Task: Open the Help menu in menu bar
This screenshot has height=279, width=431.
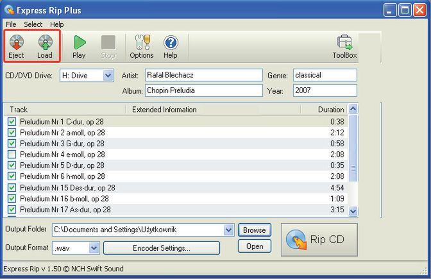Action: tap(57, 24)
